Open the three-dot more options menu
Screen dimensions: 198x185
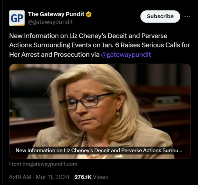[x=187, y=16]
